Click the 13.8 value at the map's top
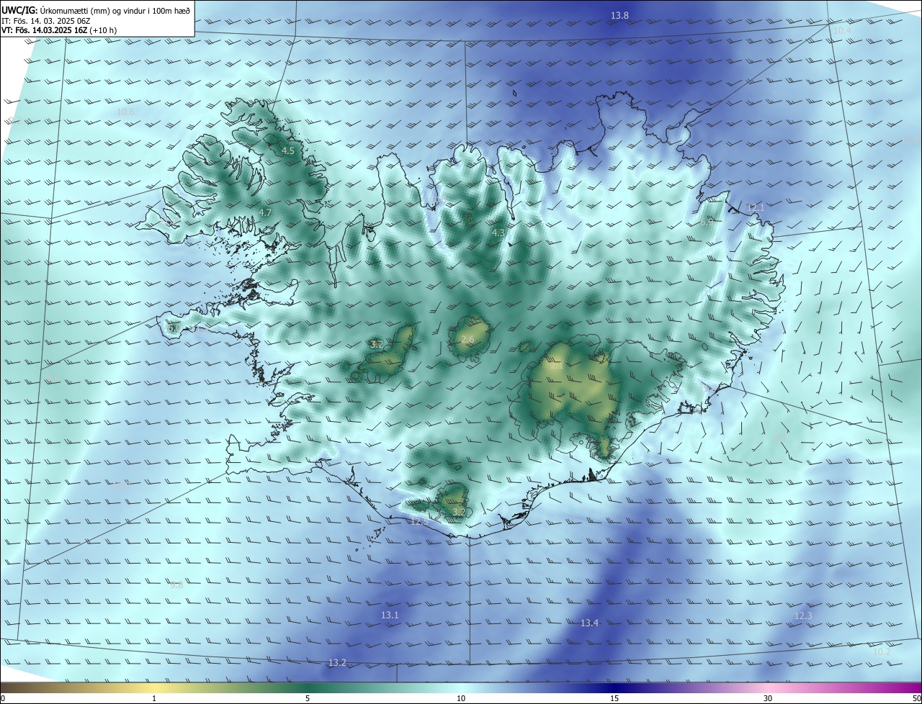This screenshot has width=922, height=704. click(619, 15)
